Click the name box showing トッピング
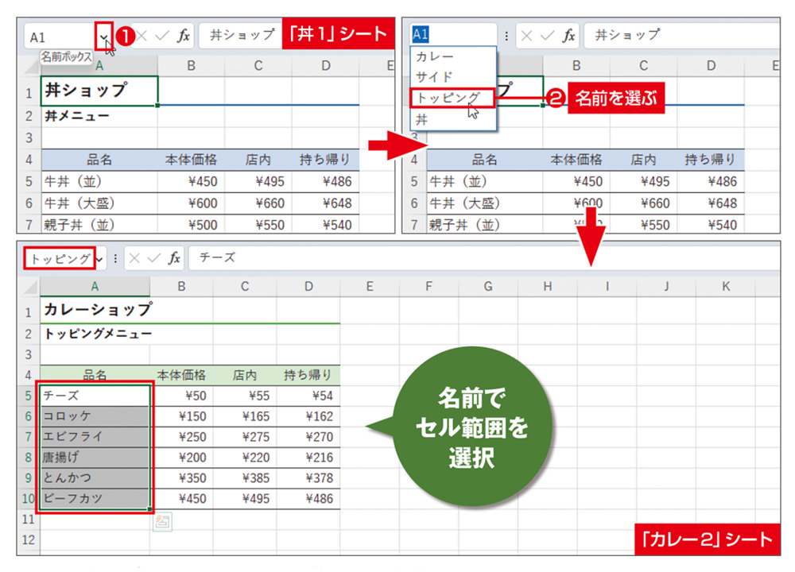The image size is (795, 572). point(60,257)
